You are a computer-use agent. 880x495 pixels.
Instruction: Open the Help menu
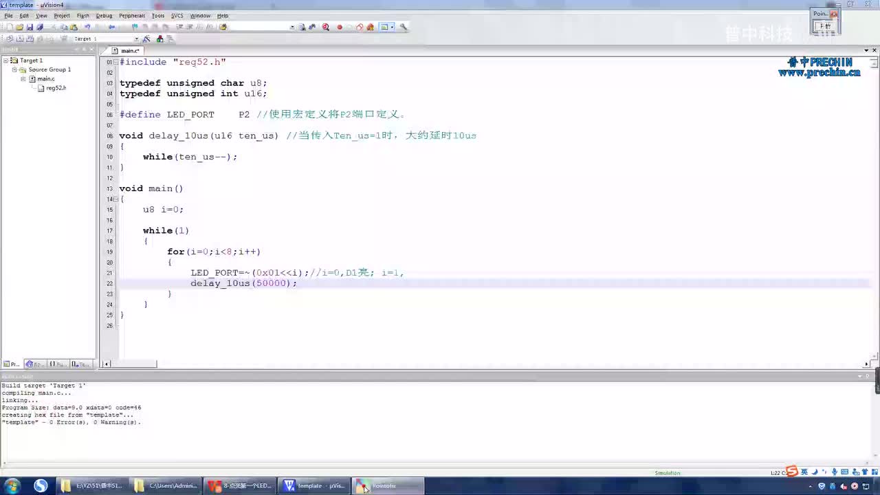click(x=223, y=15)
